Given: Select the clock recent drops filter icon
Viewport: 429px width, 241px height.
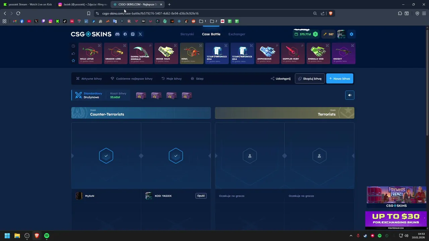Looking at the screenshot, I should 73,46.
